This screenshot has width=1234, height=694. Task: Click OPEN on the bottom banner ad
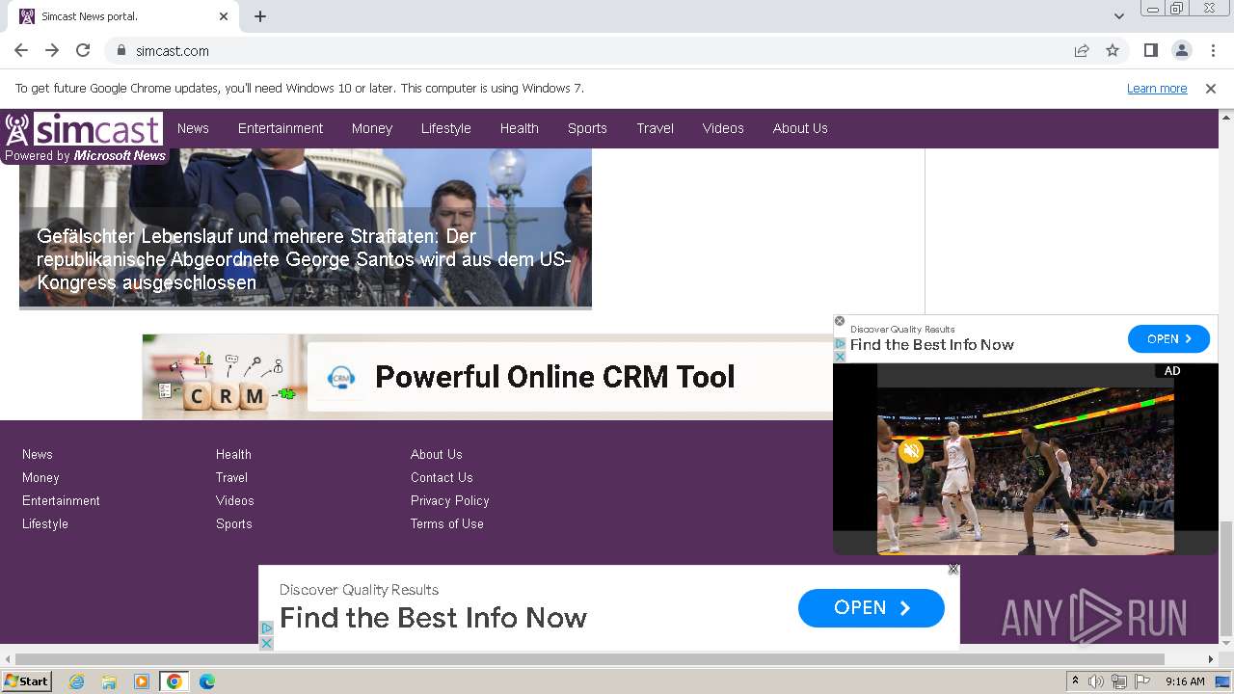(x=872, y=608)
